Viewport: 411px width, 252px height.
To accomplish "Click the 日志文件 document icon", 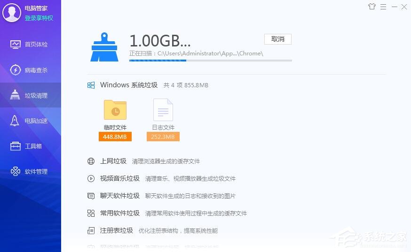I will (163, 110).
